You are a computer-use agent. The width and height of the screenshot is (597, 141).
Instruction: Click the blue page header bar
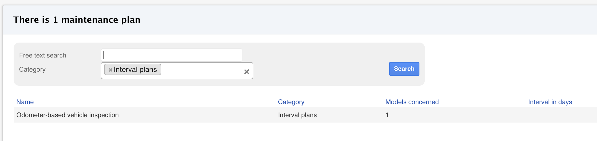327,20
